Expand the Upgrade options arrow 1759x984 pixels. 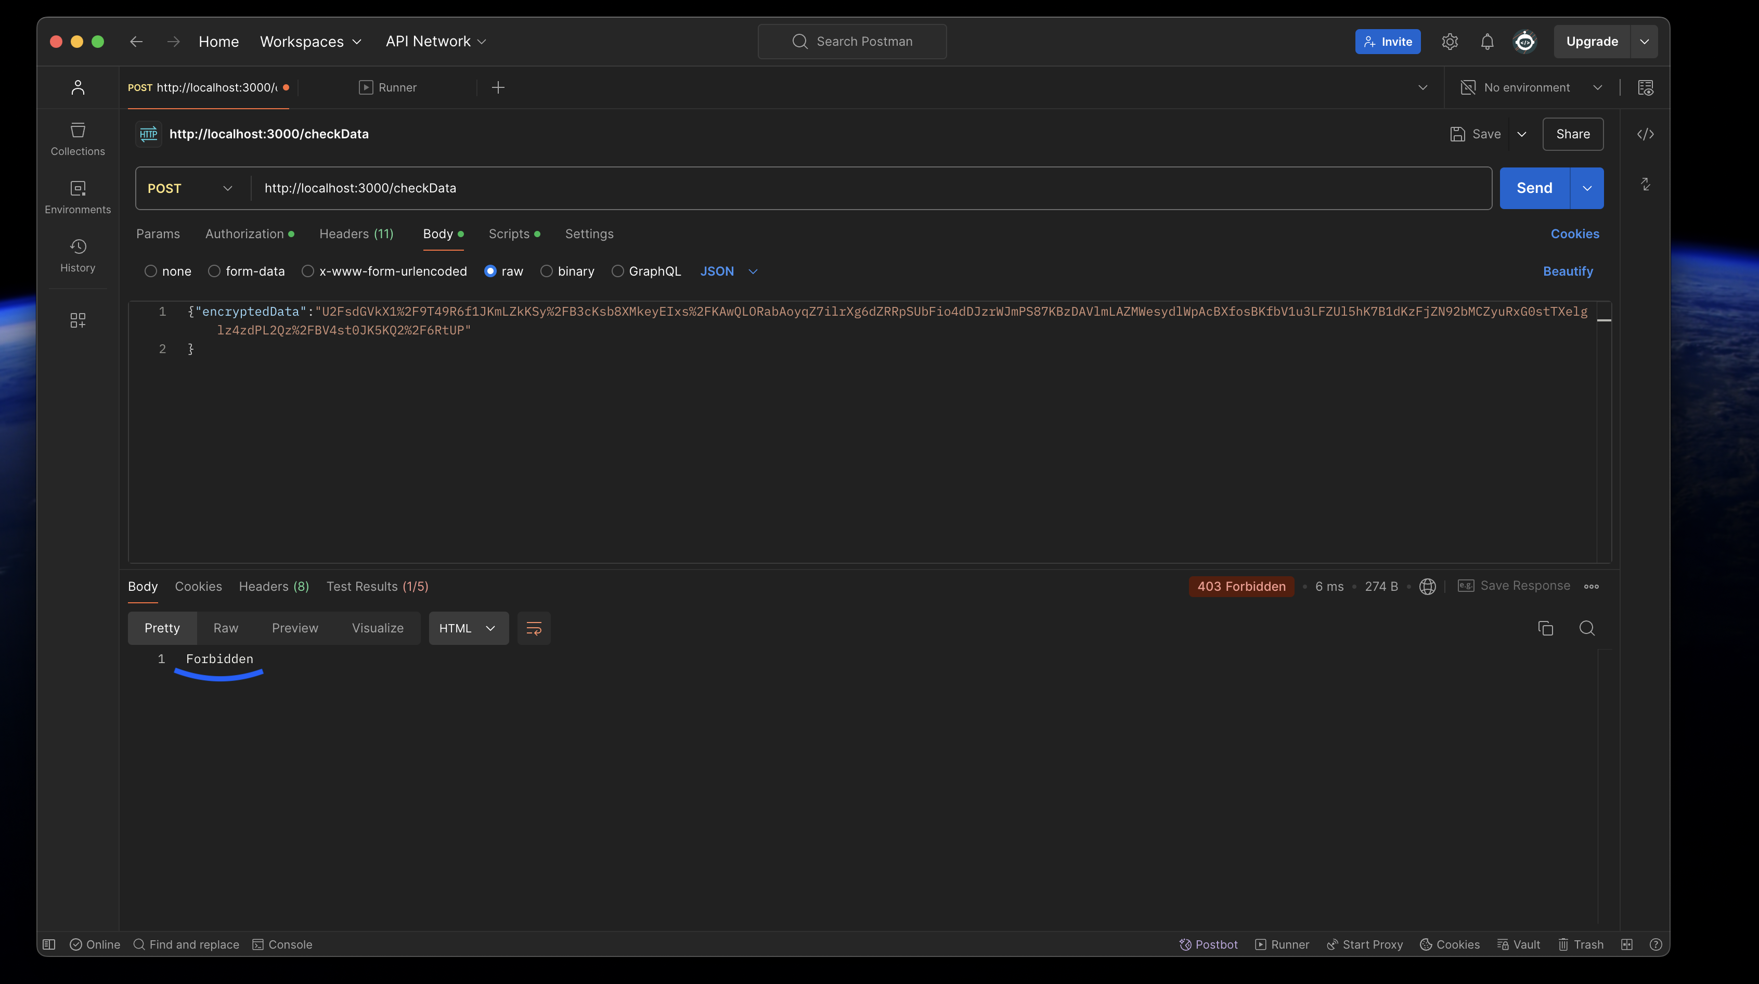(x=1644, y=42)
